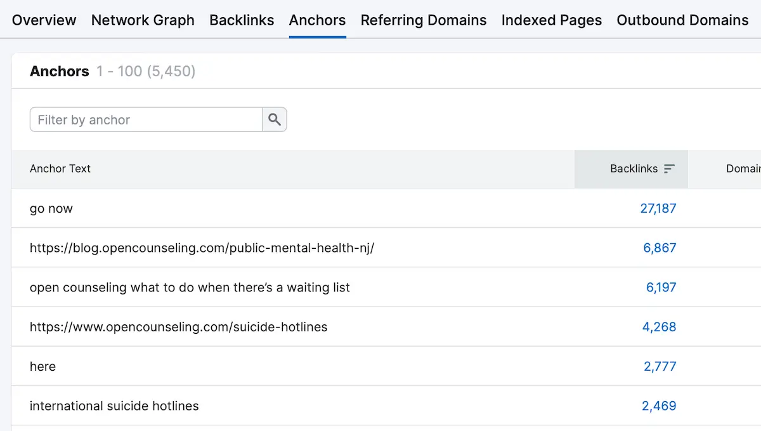Select the "international suicide hotlines" anchor row
Screen dimensions: 761x431
pyautogui.click(x=114, y=406)
